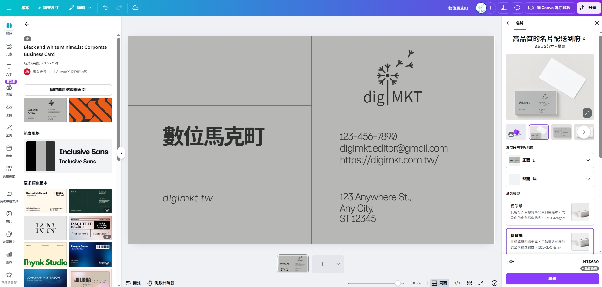Select the 優質紙 premium paper option

coord(550,241)
